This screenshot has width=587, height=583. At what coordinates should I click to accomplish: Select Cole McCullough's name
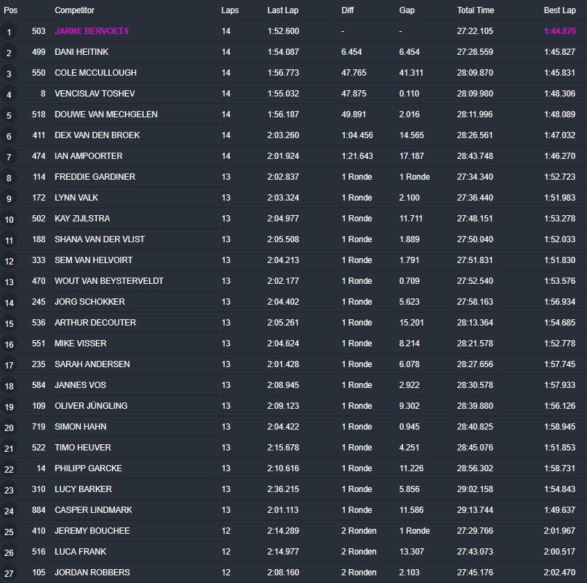(x=95, y=73)
